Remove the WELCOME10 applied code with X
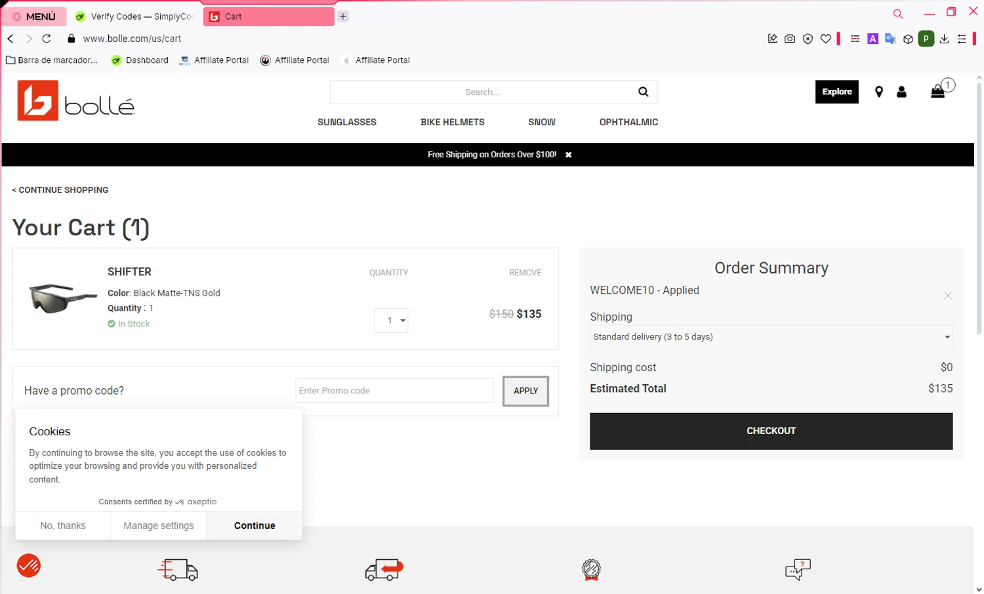The height and width of the screenshot is (594, 984). tap(948, 296)
